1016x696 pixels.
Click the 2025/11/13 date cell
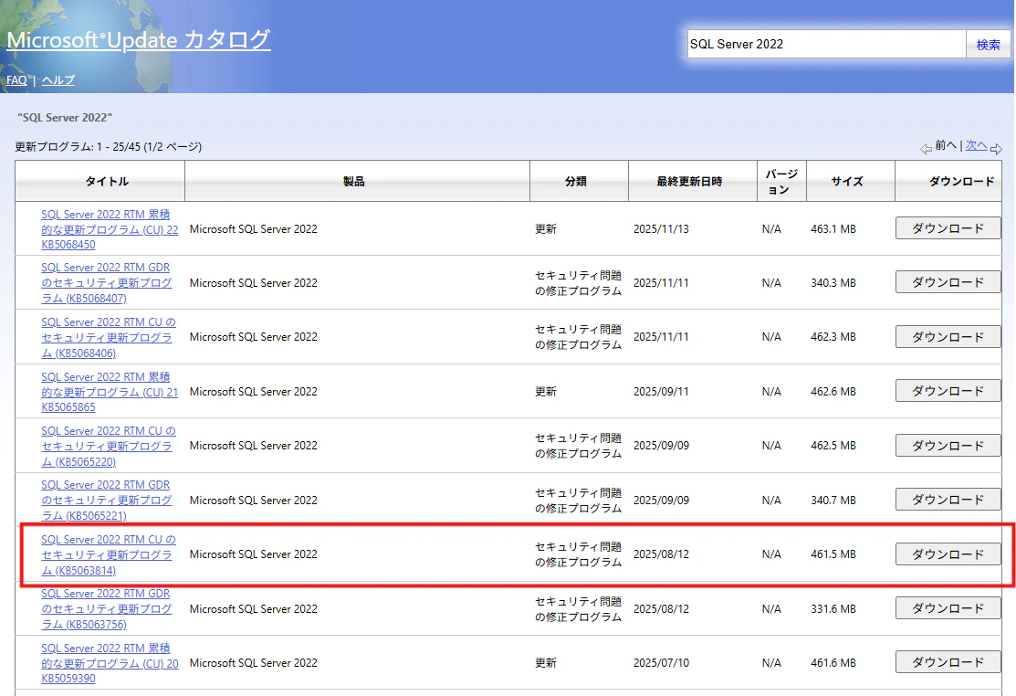click(x=661, y=228)
